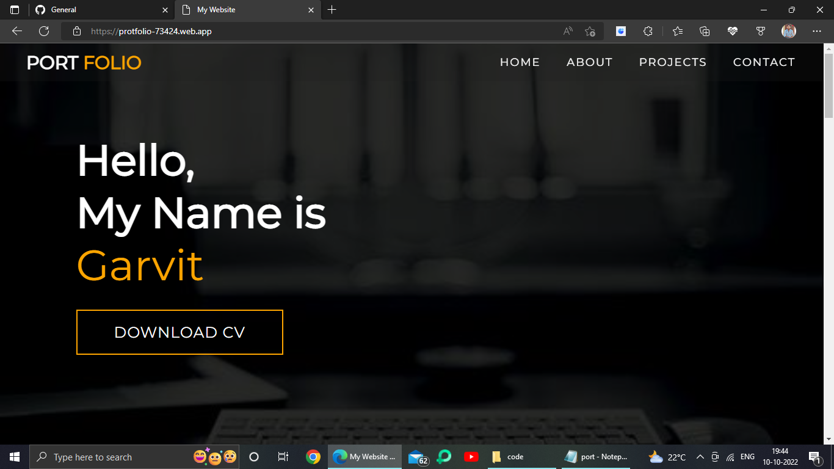Open the Favorites list
Viewport: 834px width, 469px height.
[x=677, y=31]
